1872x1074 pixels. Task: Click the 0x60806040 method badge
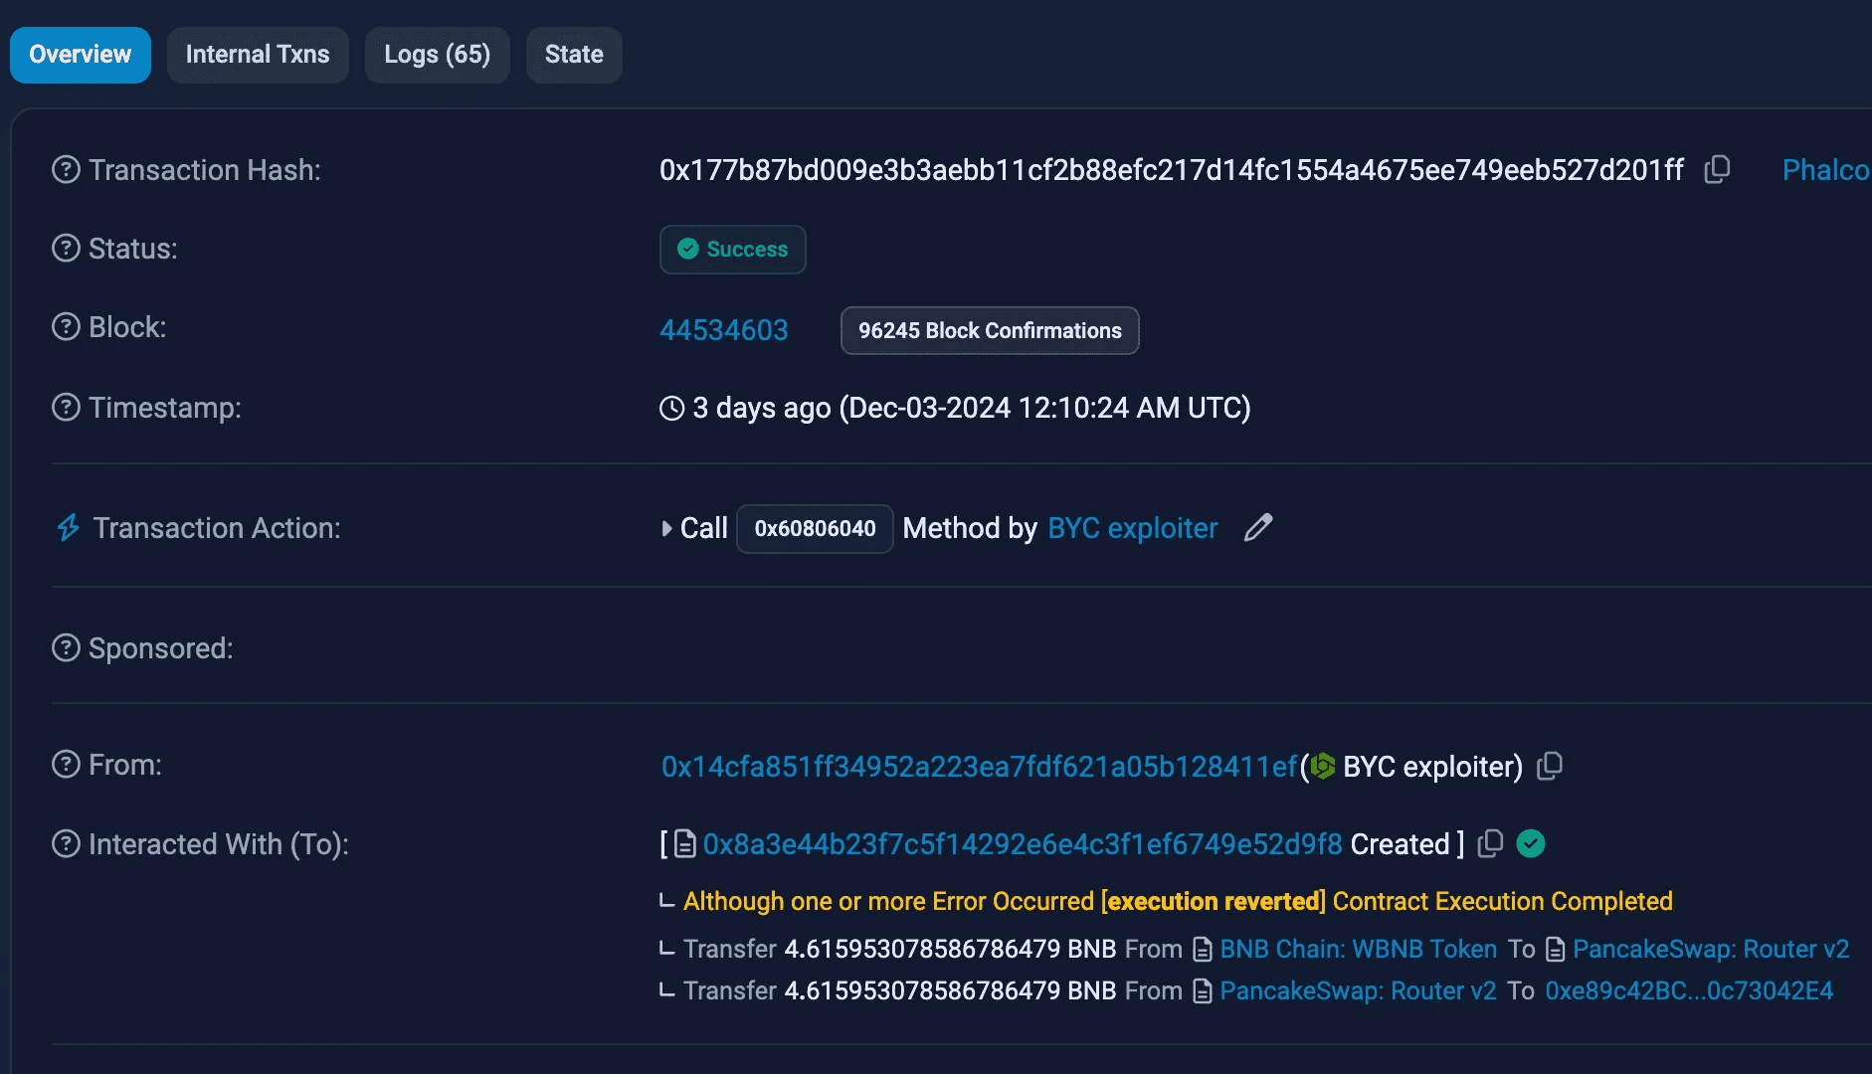click(x=815, y=528)
